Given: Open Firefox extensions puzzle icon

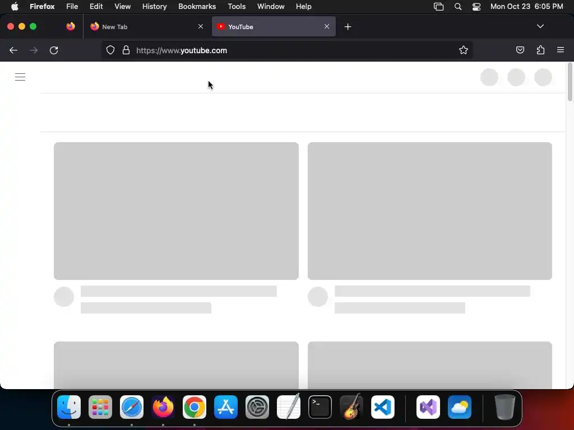Looking at the screenshot, I should [x=540, y=50].
